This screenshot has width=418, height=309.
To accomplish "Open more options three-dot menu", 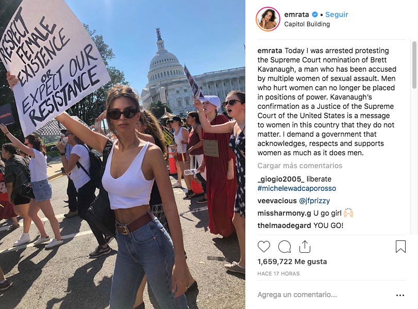I will [x=400, y=295].
